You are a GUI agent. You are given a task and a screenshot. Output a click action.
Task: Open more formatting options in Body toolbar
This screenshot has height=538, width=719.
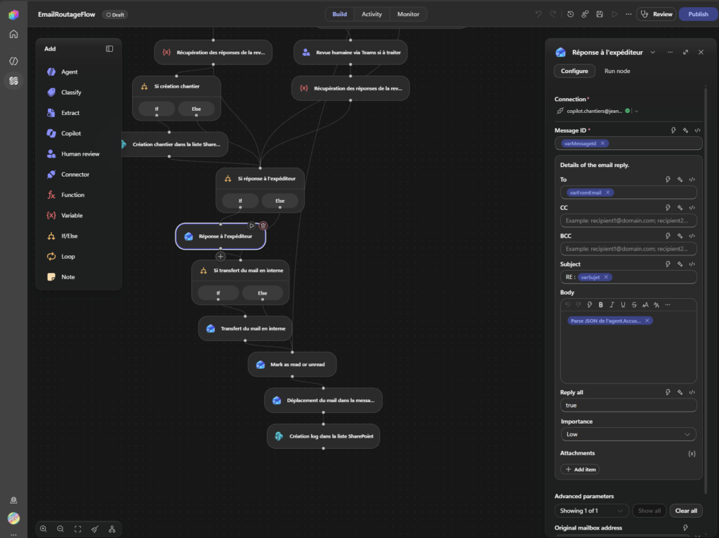point(668,304)
